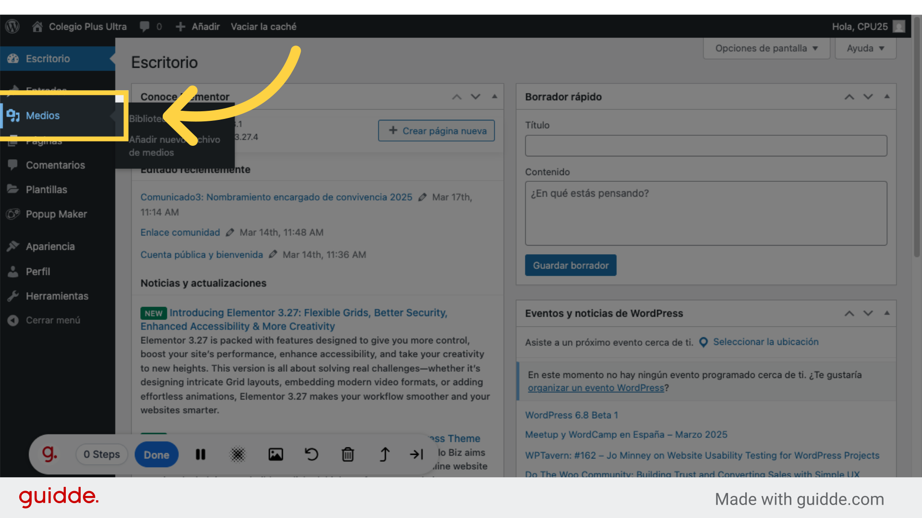Open the WordPress logo menu
The height and width of the screenshot is (518, 922).
(12, 26)
